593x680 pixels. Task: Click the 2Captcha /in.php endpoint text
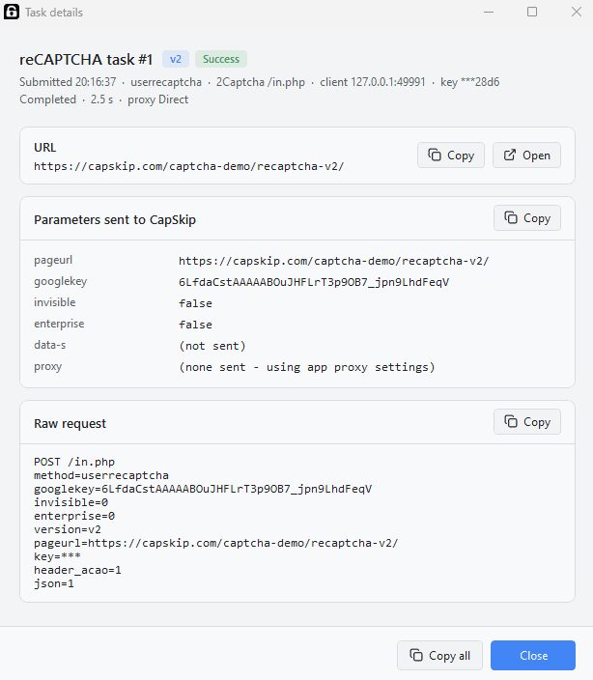261,82
